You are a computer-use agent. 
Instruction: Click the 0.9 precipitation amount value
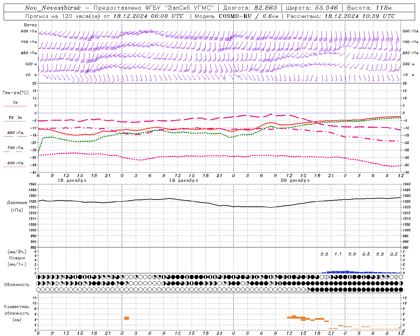click(x=352, y=254)
